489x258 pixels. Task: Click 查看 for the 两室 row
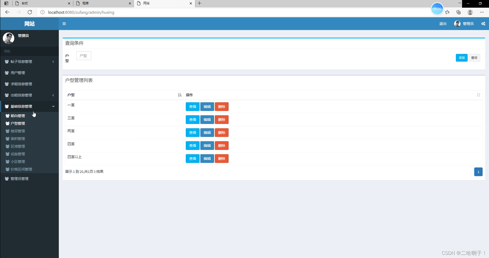pos(193,133)
